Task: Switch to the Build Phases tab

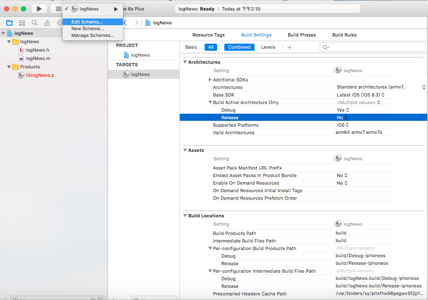Action: coord(302,35)
